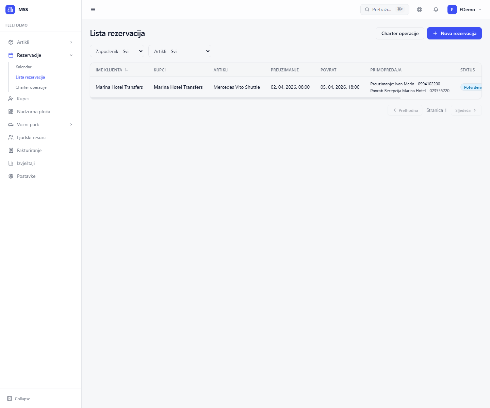The height and width of the screenshot is (408, 490).
Task: Open the FDemo user account menu
Action: coord(464,10)
